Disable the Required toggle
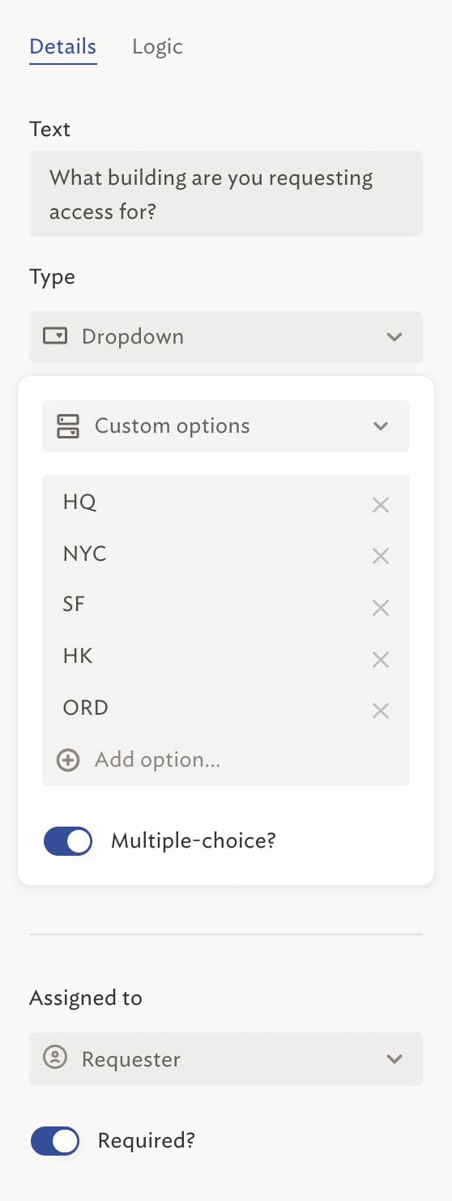The width and height of the screenshot is (452, 1201). pyautogui.click(x=55, y=1141)
